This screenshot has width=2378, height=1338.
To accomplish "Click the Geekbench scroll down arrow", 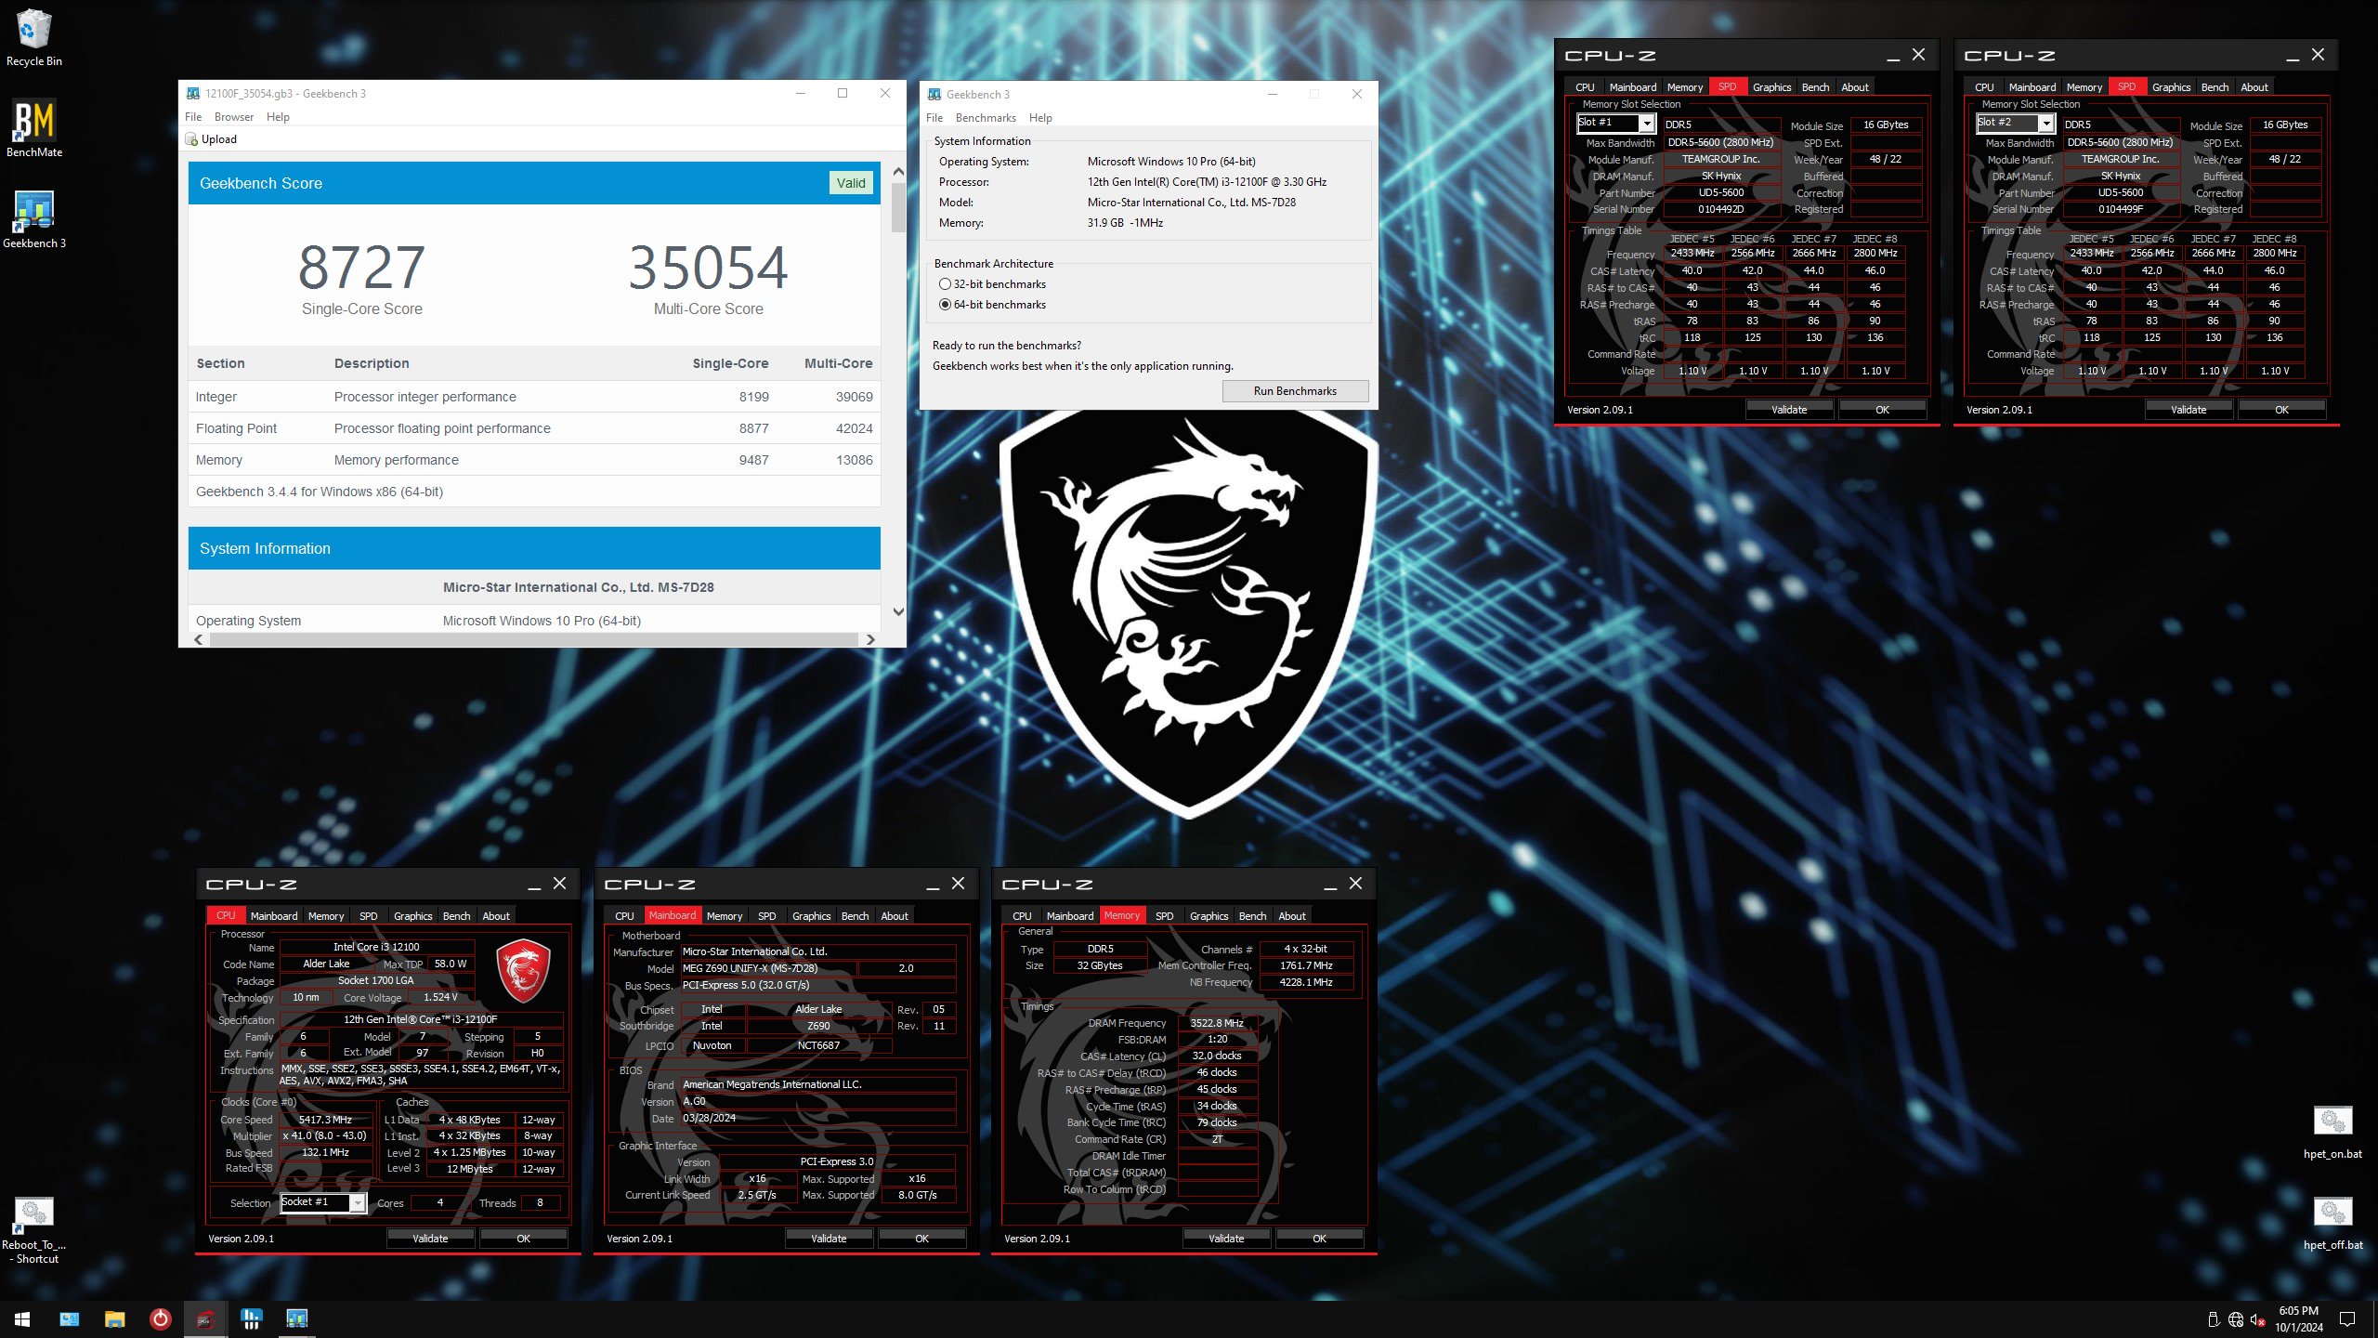I will point(898,611).
